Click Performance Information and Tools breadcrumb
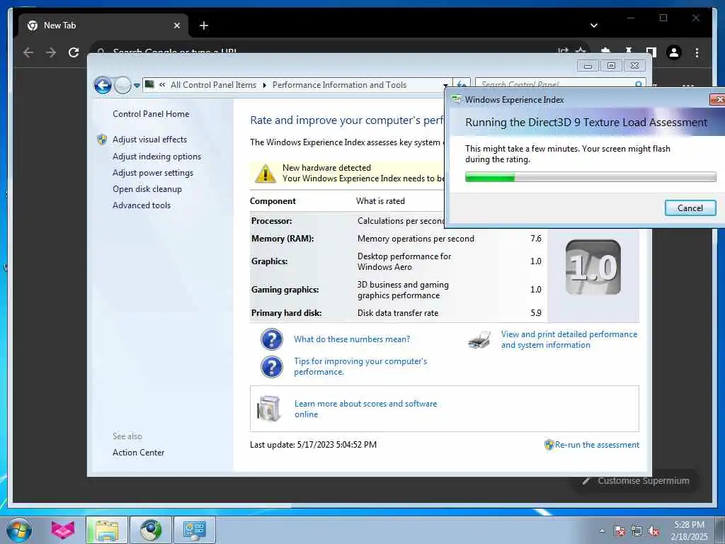Image resolution: width=725 pixels, height=544 pixels. pos(339,85)
